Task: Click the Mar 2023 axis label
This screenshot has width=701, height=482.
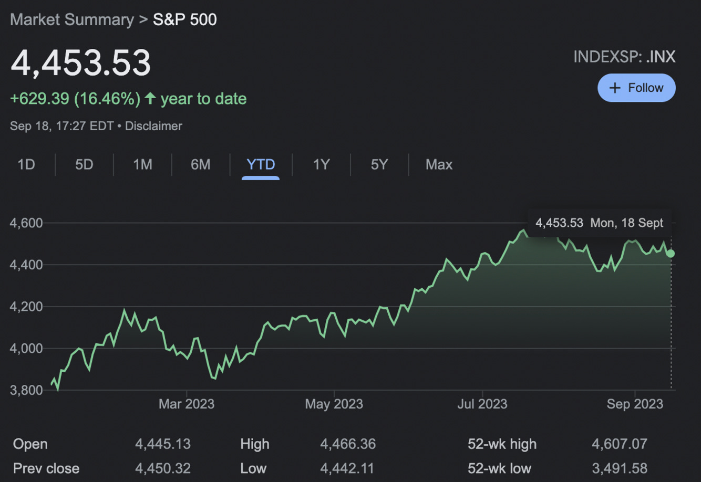Action: (x=187, y=404)
